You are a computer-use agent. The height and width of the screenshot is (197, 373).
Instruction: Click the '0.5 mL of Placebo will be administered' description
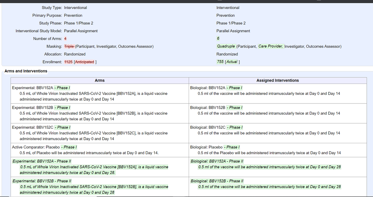coord(89,153)
